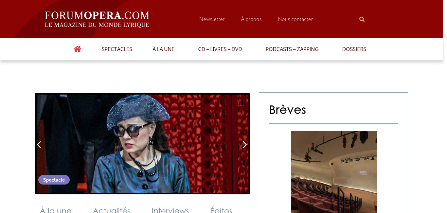The height and width of the screenshot is (213, 447).
Task: Click the featured carousel image of woman in hat
Action: pos(142,144)
